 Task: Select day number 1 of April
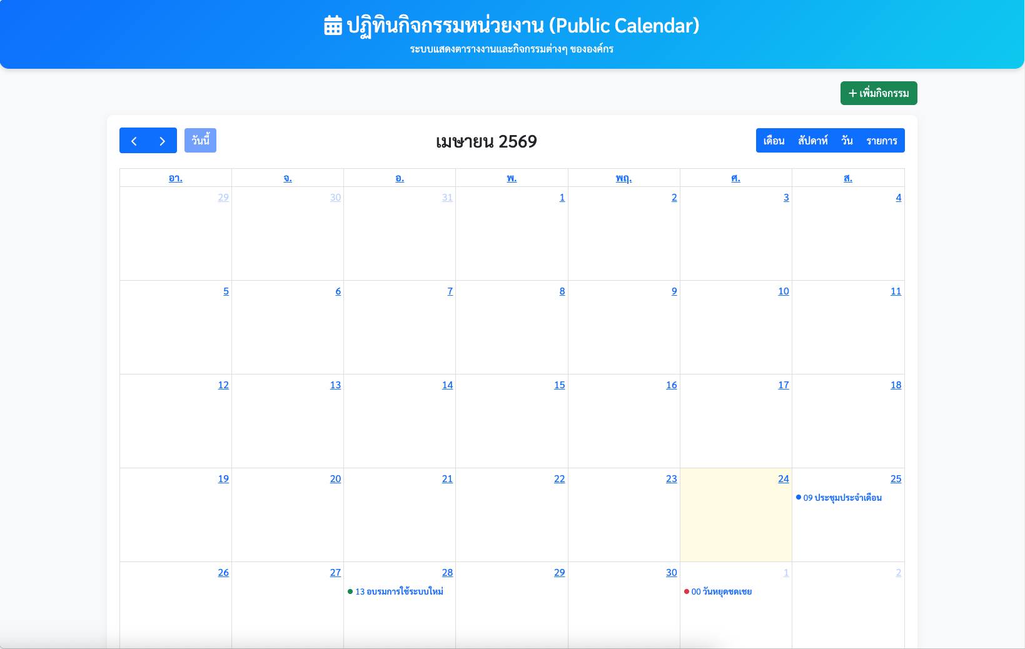click(x=562, y=198)
